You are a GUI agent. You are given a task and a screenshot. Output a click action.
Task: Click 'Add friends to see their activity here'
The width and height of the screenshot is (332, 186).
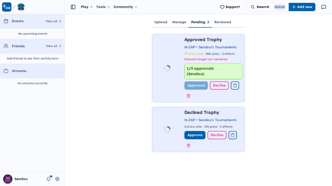click(32, 58)
